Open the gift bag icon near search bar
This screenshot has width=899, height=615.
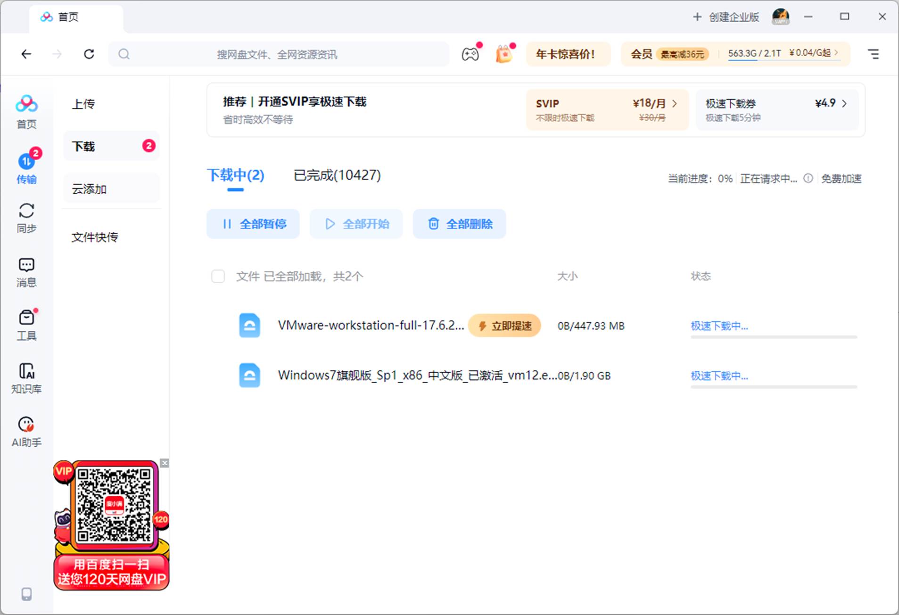504,54
